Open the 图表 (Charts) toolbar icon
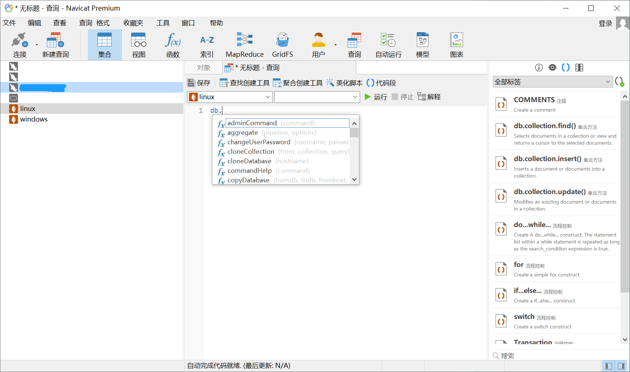Image resolution: width=630 pixels, height=372 pixels. 457,45
